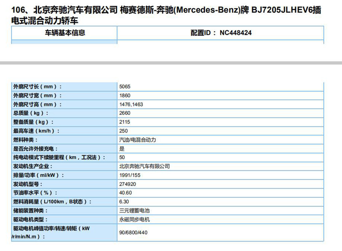Select the label '最高车速（km/h）：'

point(36,131)
